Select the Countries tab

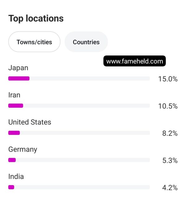pyautogui.click(x=86, y=42)
